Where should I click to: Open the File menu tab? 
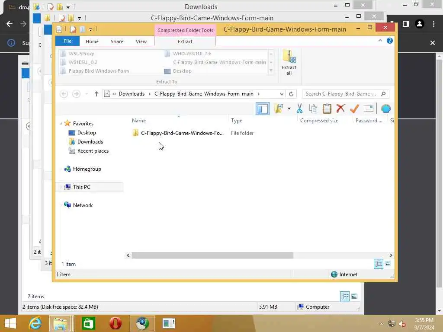pos(67,41)
